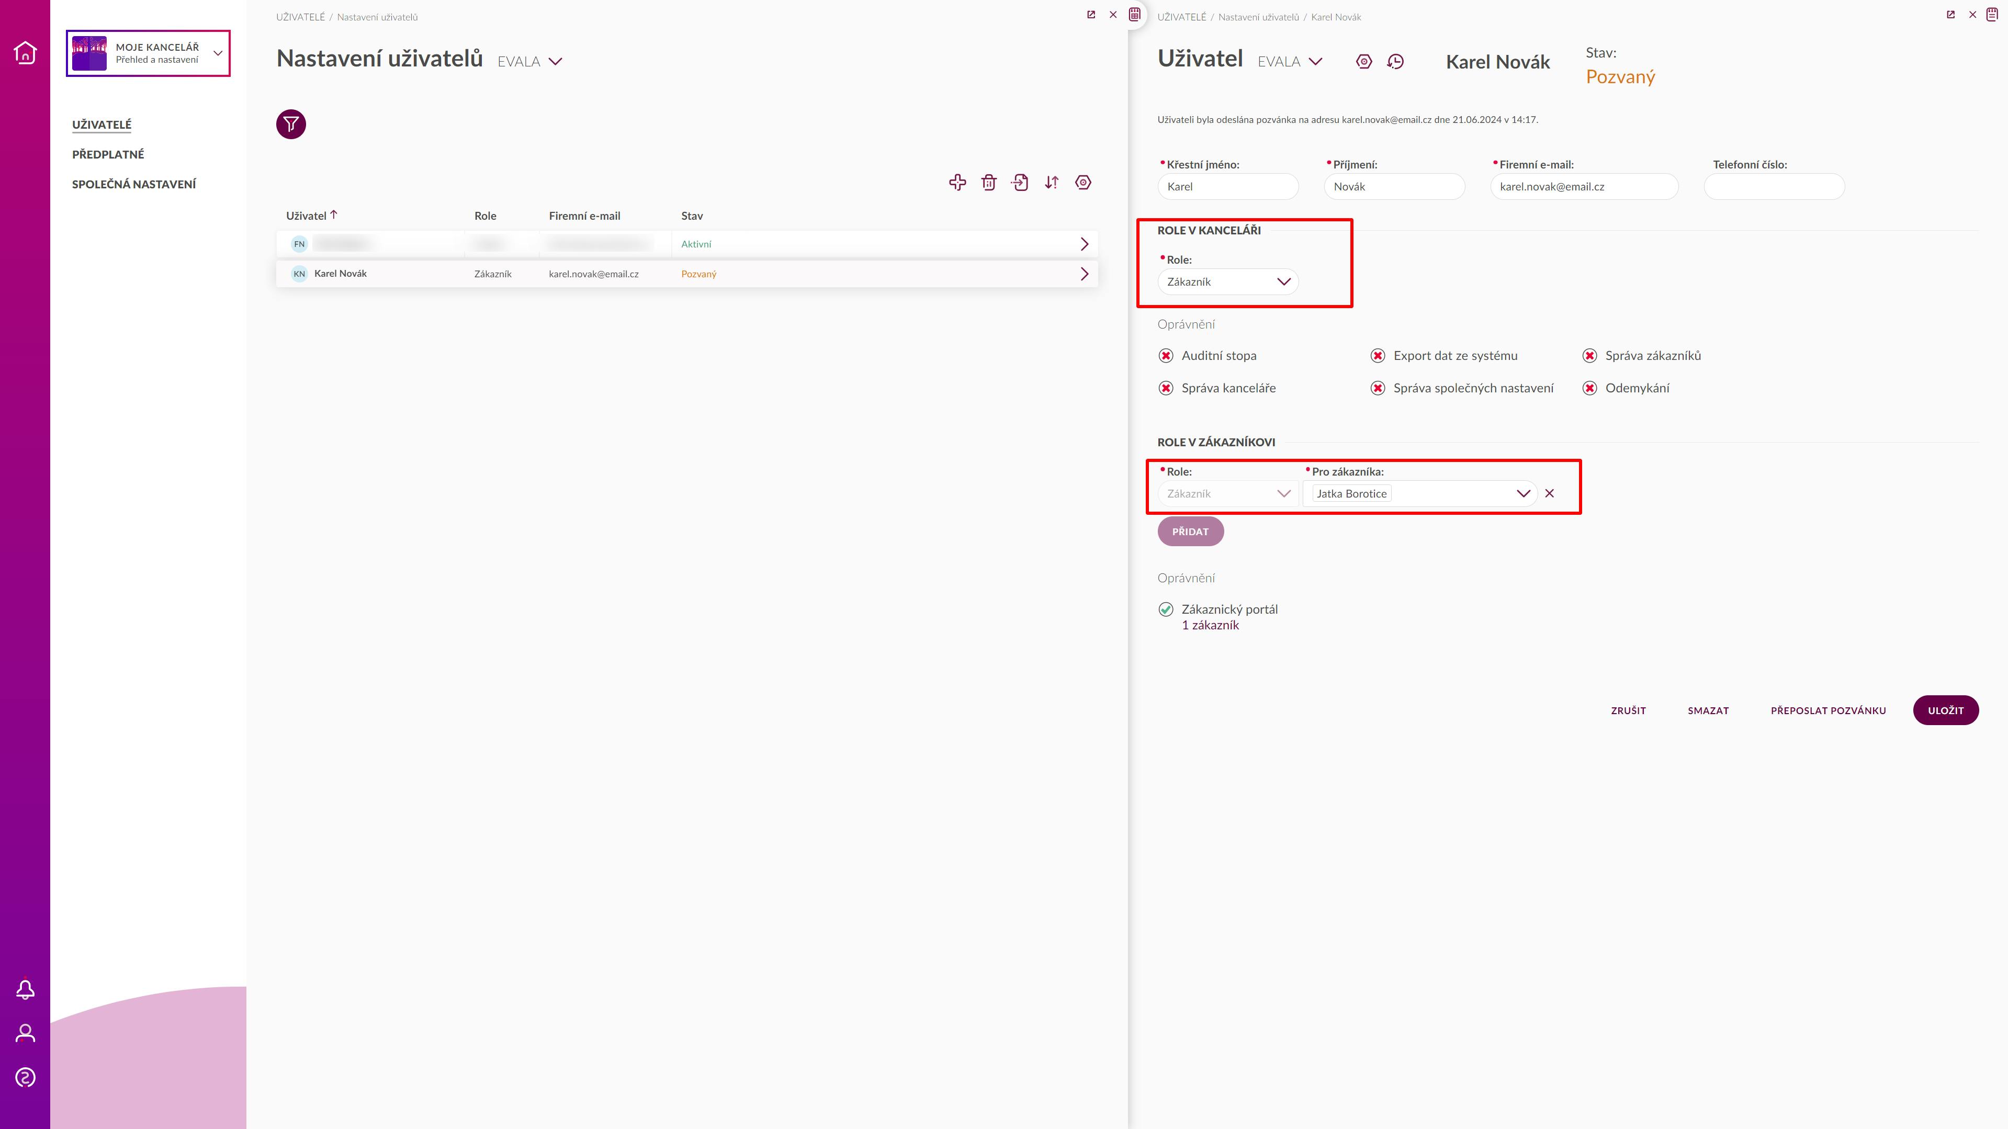The height and width of the screenshot is (1129, 2008).
Task: Open Karel Novák panel in new window
Action: (1951, 15)
